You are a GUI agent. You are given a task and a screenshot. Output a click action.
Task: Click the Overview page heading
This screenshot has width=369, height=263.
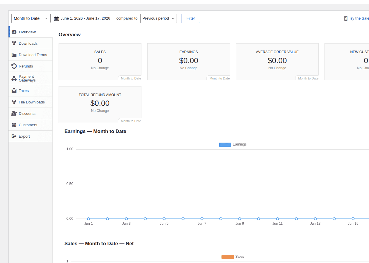point(69,34)
